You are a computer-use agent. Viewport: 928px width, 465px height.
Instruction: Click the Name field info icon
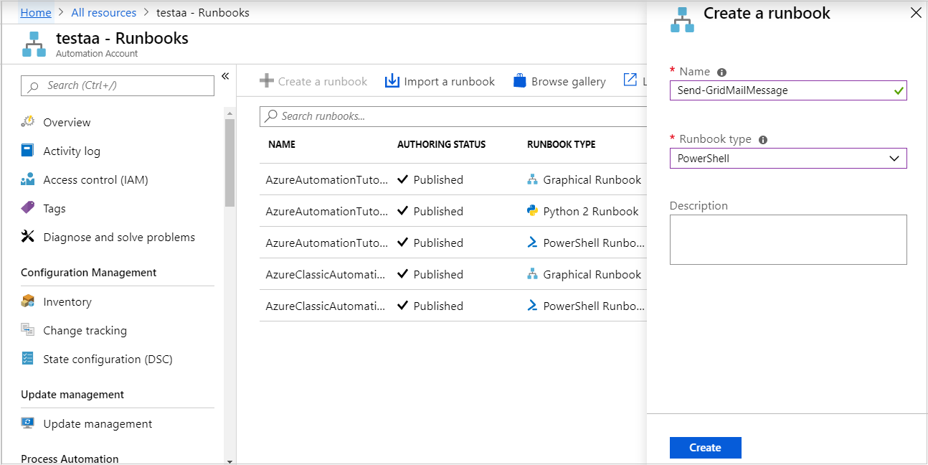721,72
